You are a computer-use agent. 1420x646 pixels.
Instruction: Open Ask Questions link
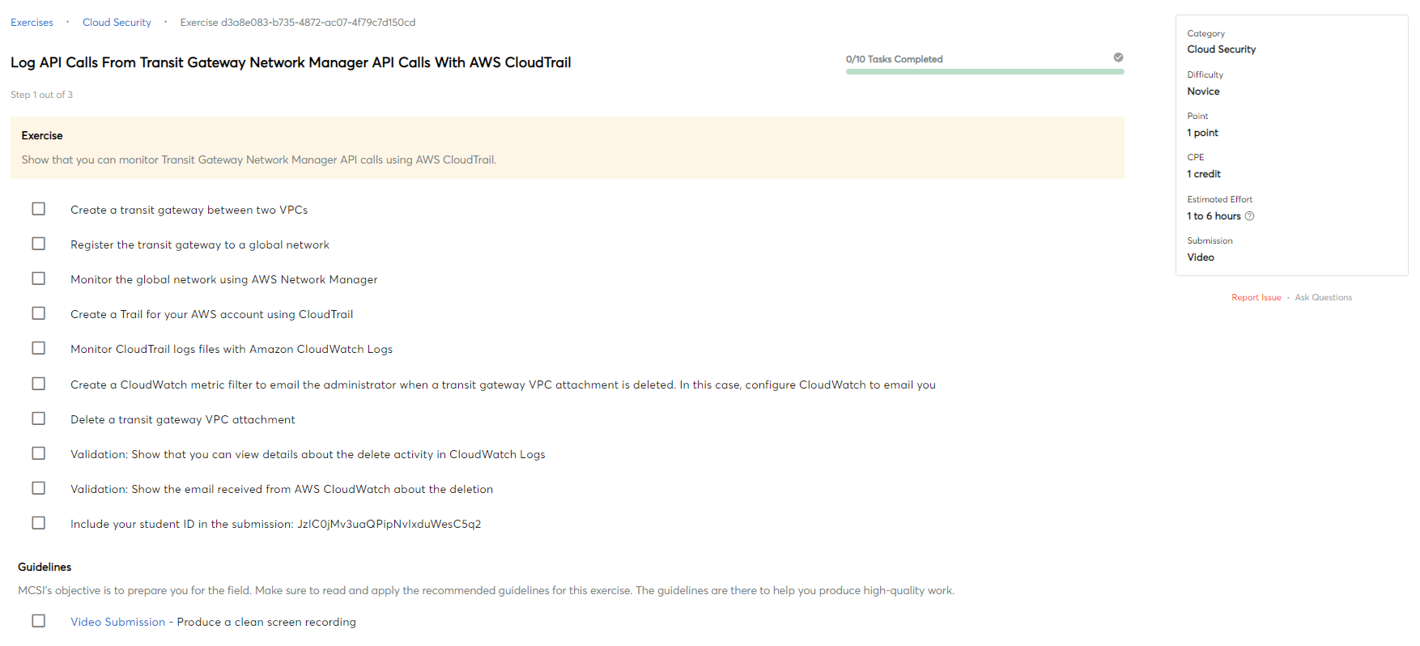[1323, 298]
